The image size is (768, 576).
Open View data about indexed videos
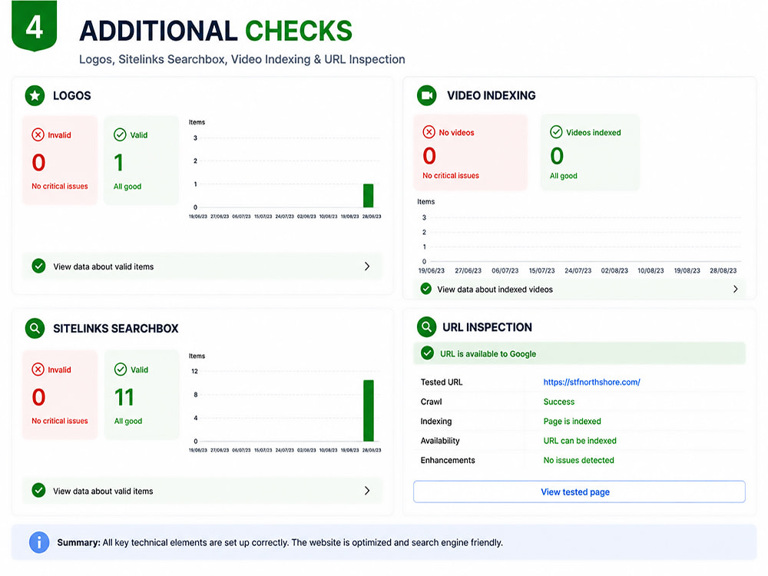pyautogui.click(x=580, y=289)
